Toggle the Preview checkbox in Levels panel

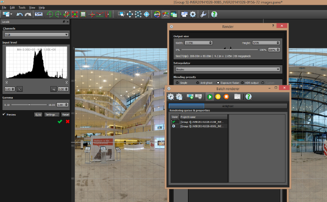coord(4,115)
